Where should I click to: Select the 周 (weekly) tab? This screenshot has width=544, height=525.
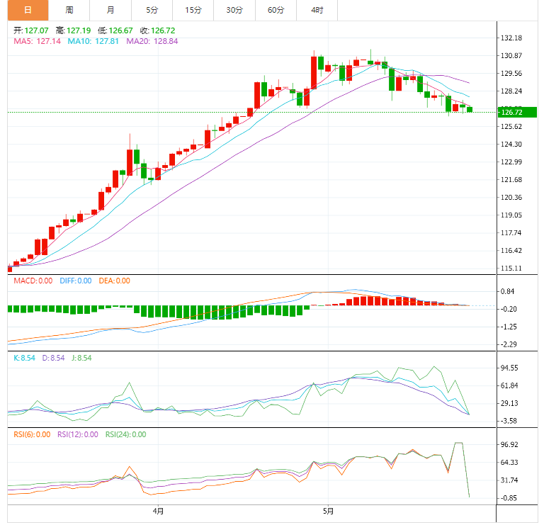(69, 10)
